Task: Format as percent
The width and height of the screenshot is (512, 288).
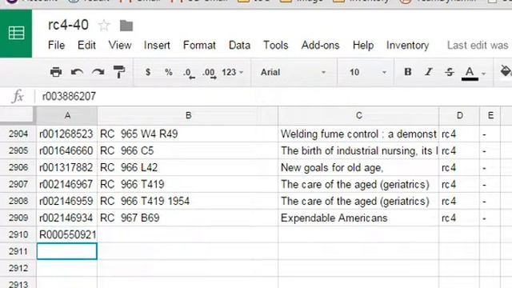Action: tap(169, 72)
